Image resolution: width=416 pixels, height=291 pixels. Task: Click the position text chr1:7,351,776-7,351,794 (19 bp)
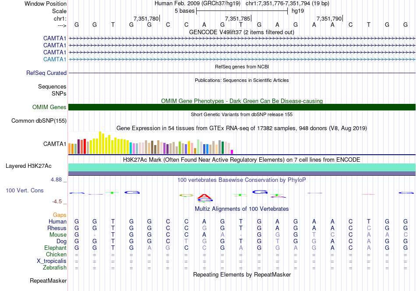[x=287, y=4]
